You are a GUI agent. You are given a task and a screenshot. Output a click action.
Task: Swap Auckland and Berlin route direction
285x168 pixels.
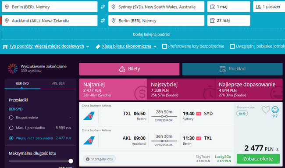(103, 21)
